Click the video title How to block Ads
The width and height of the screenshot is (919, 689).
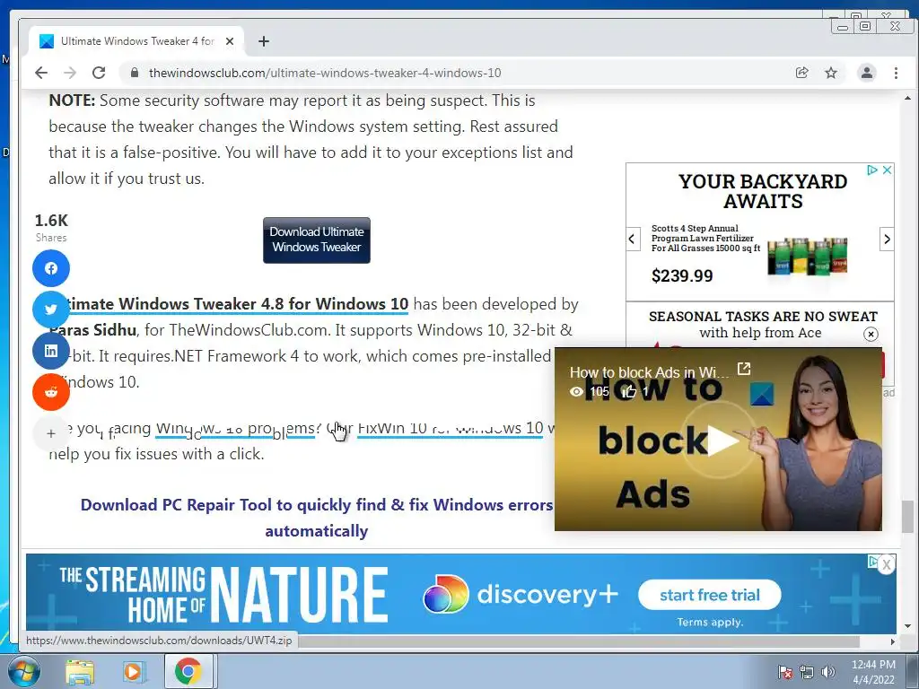[650, 372]
